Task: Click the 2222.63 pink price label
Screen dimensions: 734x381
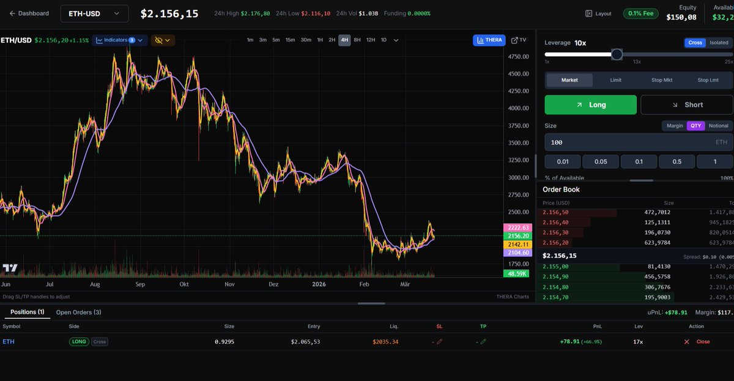Action: tap(517, 227)
